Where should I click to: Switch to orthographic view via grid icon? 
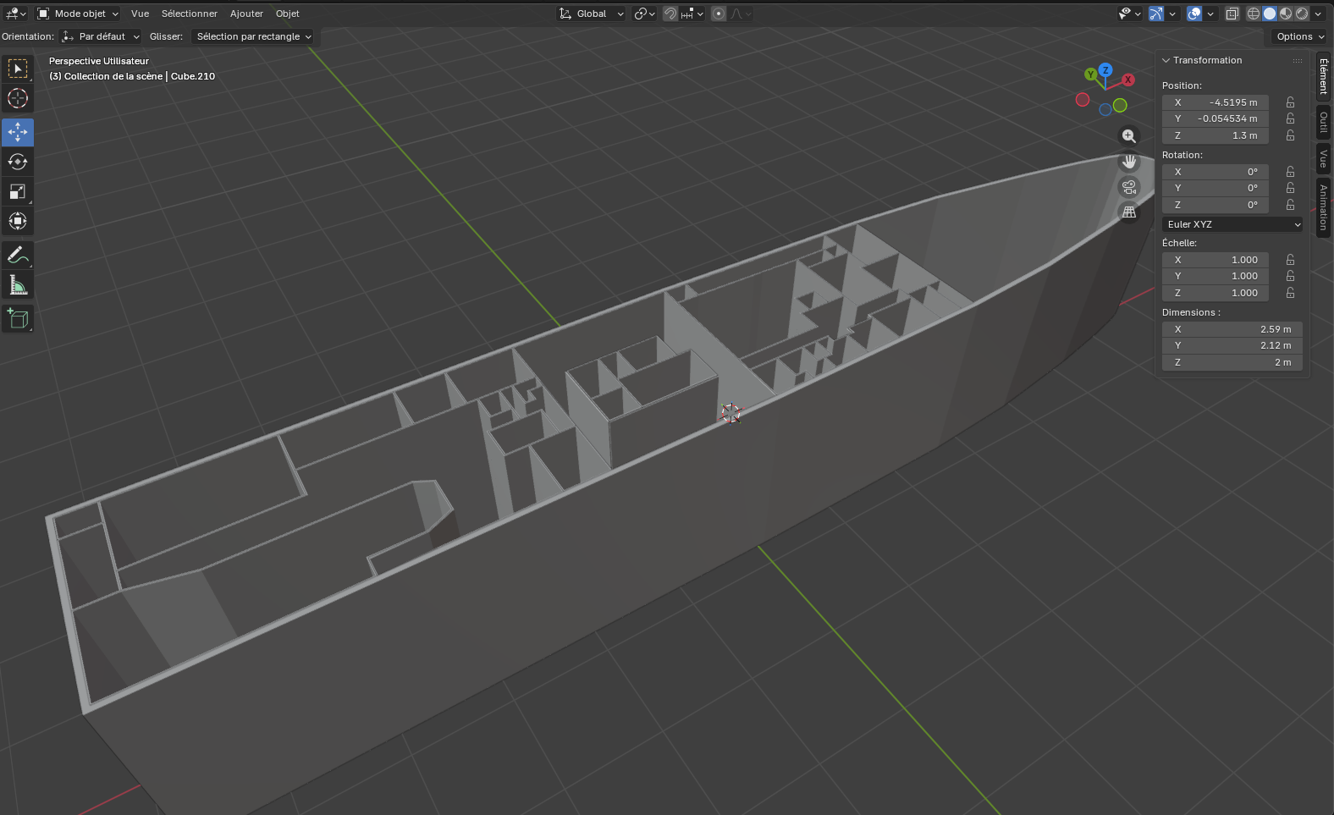[1128, 212]
